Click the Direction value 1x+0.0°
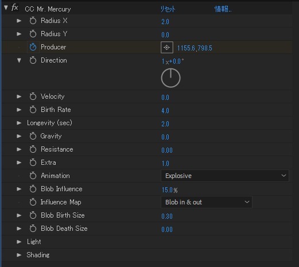Screen dimensions: 299x267 point(173,61)
